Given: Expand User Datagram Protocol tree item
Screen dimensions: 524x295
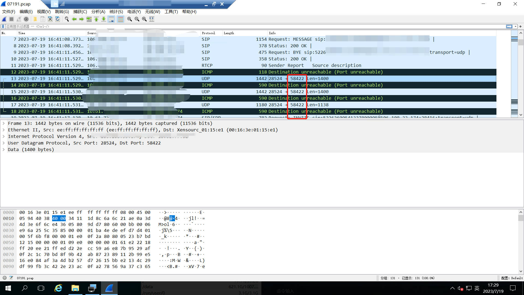Looking at the screenshot, I should 4,143.
